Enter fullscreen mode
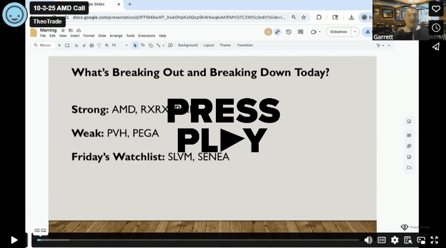The height and width of the screenshot is (248, 446). (434, 240)
